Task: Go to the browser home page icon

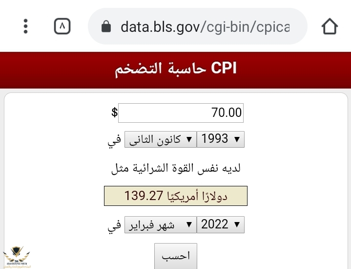Action: coord(330,26)
